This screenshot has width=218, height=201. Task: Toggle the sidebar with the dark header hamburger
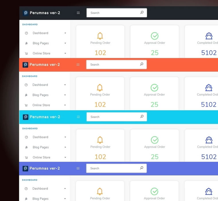pos(78,13)
